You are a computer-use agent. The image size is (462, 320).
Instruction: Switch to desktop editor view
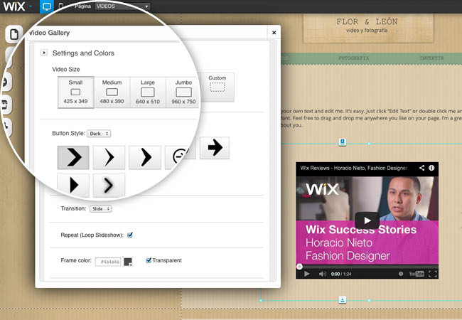click(46, 6)
